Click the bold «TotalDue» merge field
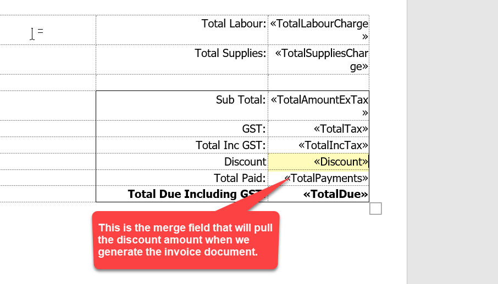498x284 pixels. click(335, 194)
